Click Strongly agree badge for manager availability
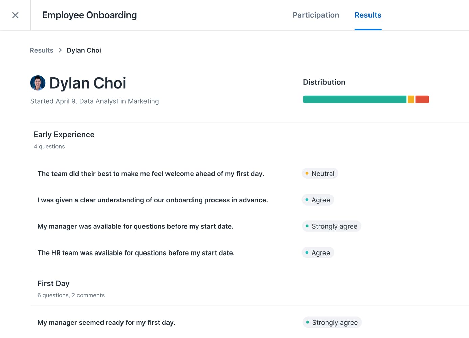 pyautogui.click(x=332, y=226)
